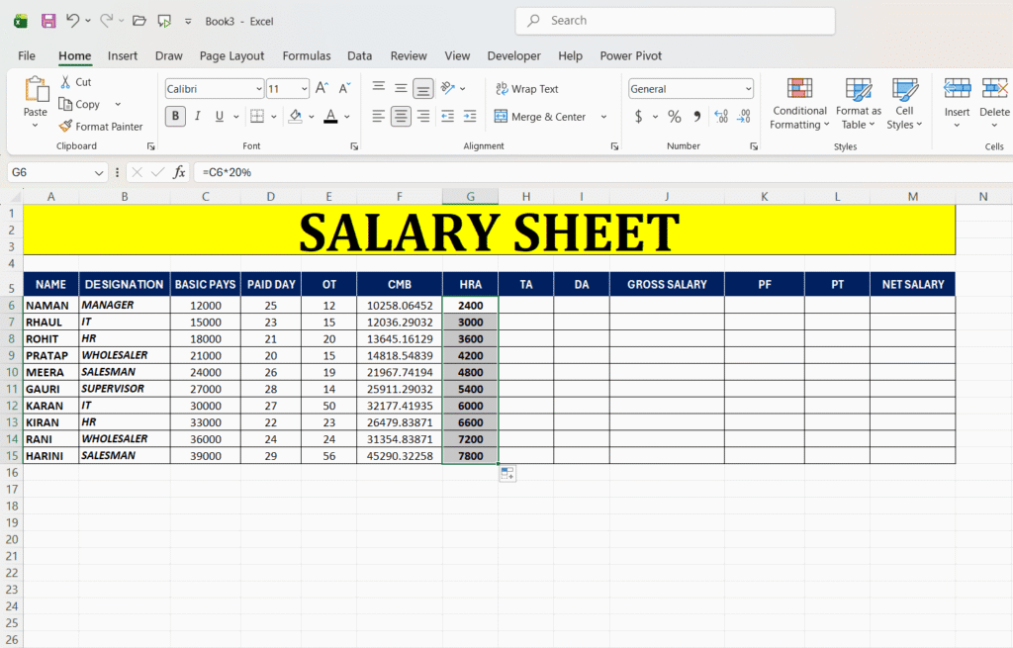Increase font size with the larger A icon
The image size is (1013, 648).
[322, 88]
